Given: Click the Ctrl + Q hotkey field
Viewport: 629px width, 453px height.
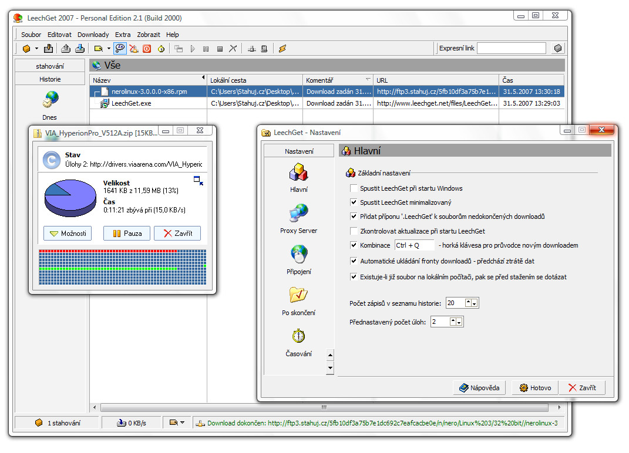Looking at the screenshot, I should tap(415, 245).
